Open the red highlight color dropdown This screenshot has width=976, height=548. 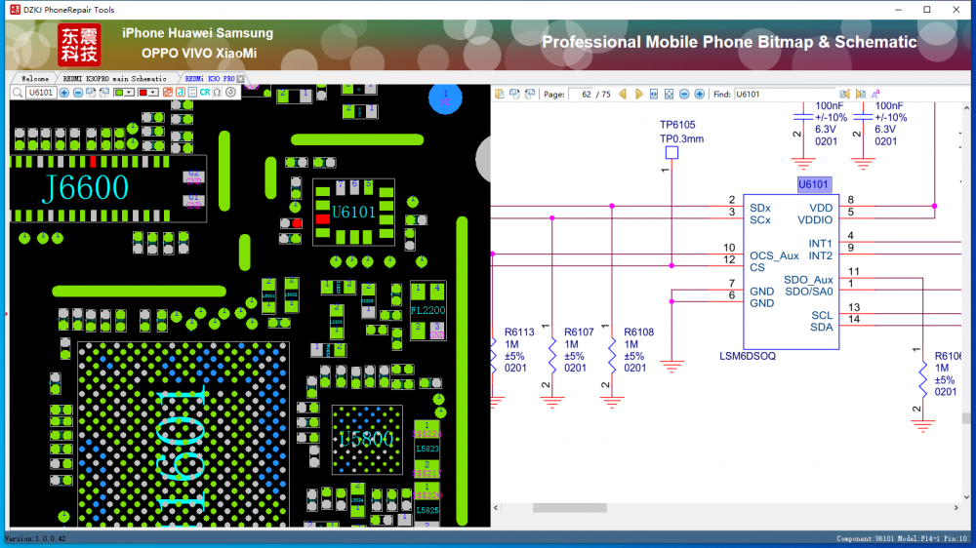153,93
